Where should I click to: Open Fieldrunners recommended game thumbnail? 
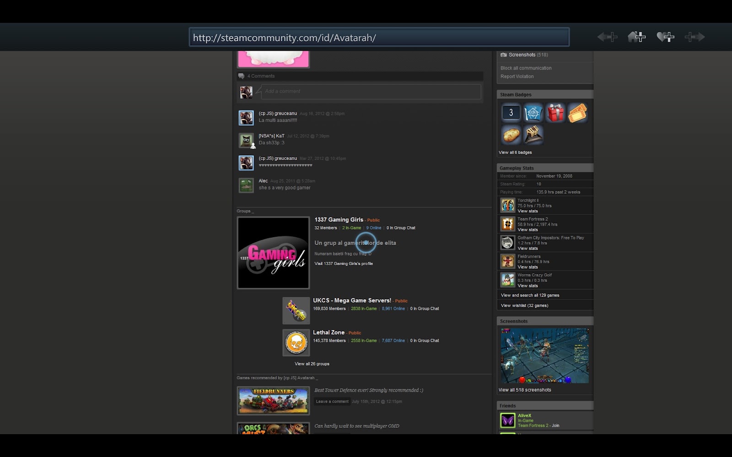[273, 401]
